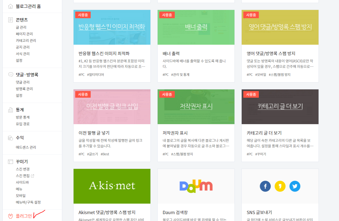Open 스킨 편집 in the sidebar
The width and height of the screenshot is (339, 221).
[x=23, y=176]
